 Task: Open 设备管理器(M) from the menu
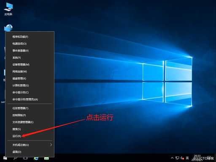pos(30,65)
